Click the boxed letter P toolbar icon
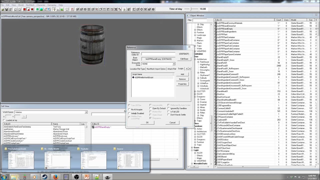Image resolution: width=320 pixels, height=180 pixels. pos(108,9)
